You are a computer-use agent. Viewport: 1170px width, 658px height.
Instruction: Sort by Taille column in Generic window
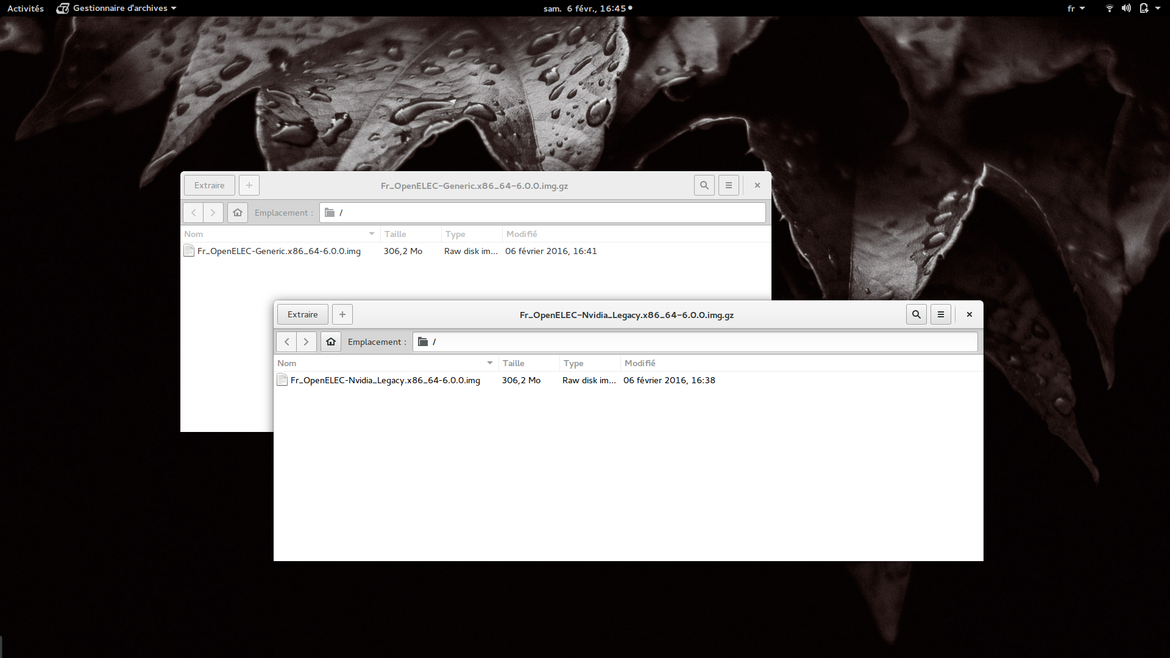[411, 234]
